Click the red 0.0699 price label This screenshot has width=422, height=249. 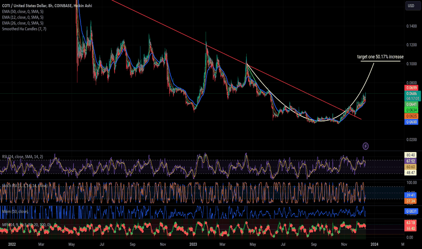411,88
